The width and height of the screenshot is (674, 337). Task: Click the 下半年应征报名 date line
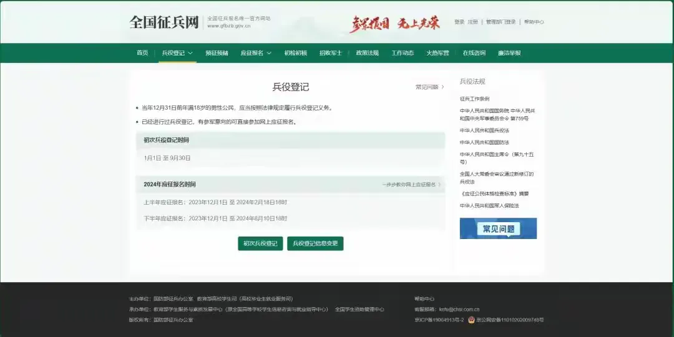click(215, 218)
